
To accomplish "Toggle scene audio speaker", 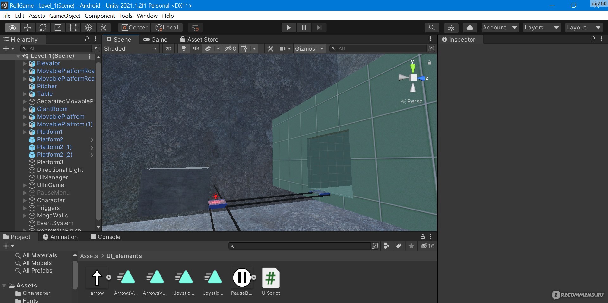I will tap(196, 48).
